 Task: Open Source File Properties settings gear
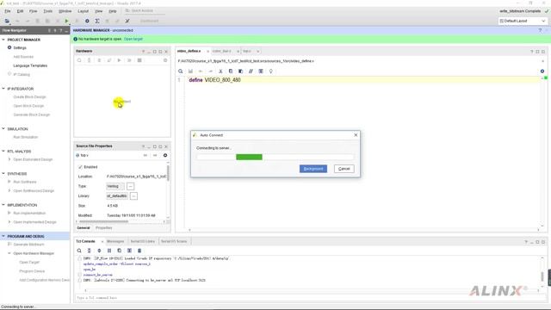(165, 155)
